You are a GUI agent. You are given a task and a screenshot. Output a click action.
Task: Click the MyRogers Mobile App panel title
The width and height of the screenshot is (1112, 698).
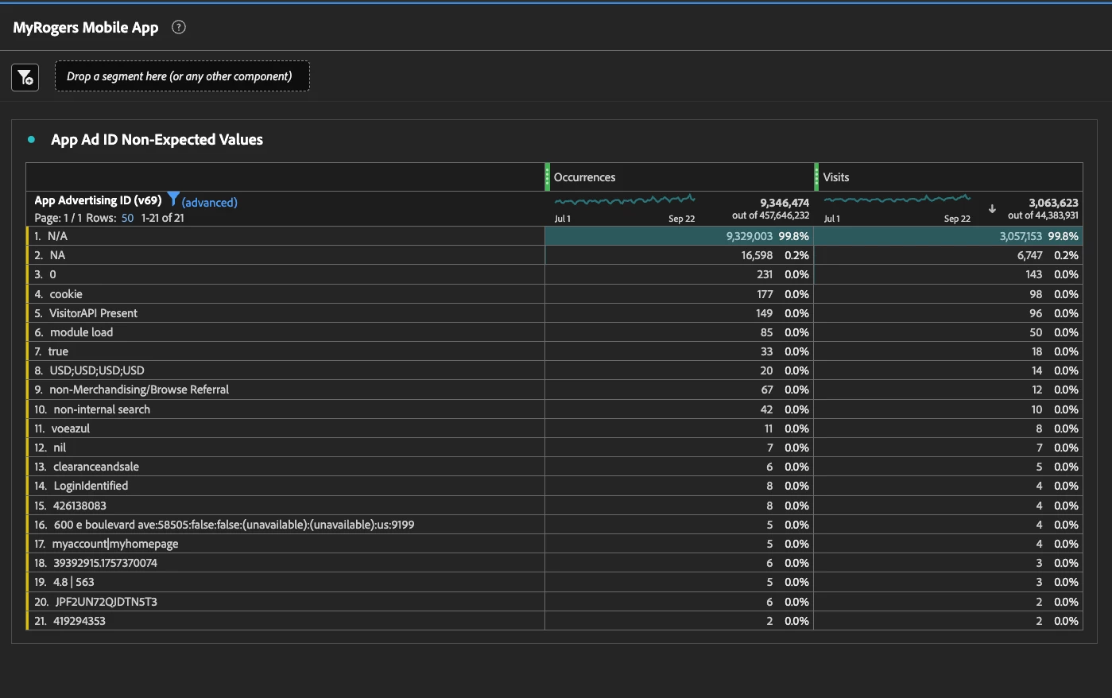tap(86, 27)
